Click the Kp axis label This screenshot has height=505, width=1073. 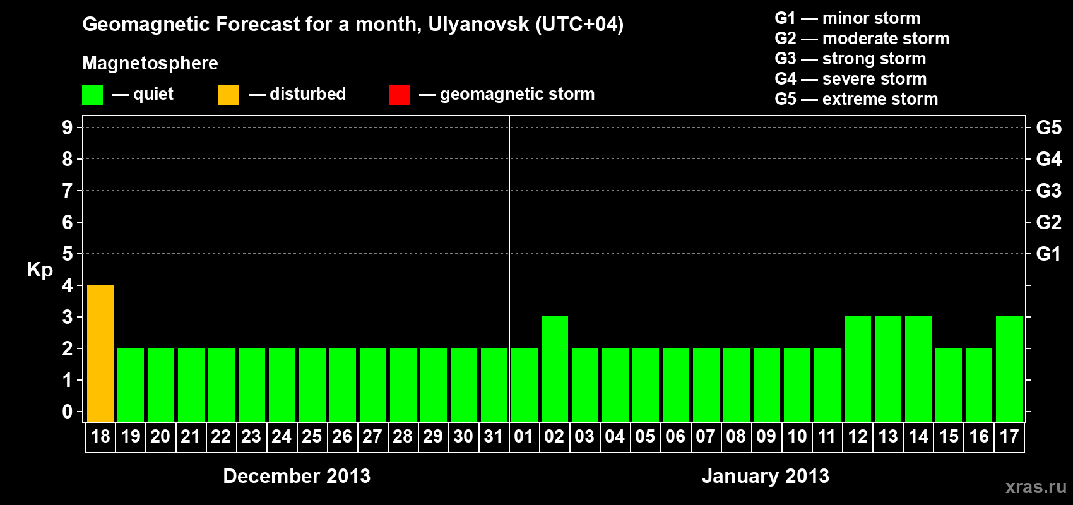40,270
